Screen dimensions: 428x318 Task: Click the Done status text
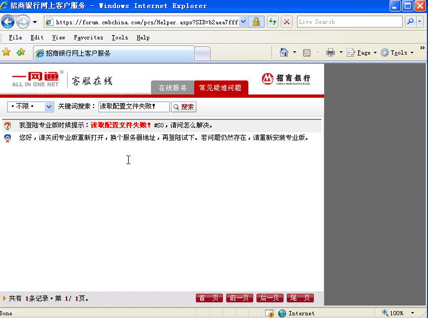pos(6,313)
